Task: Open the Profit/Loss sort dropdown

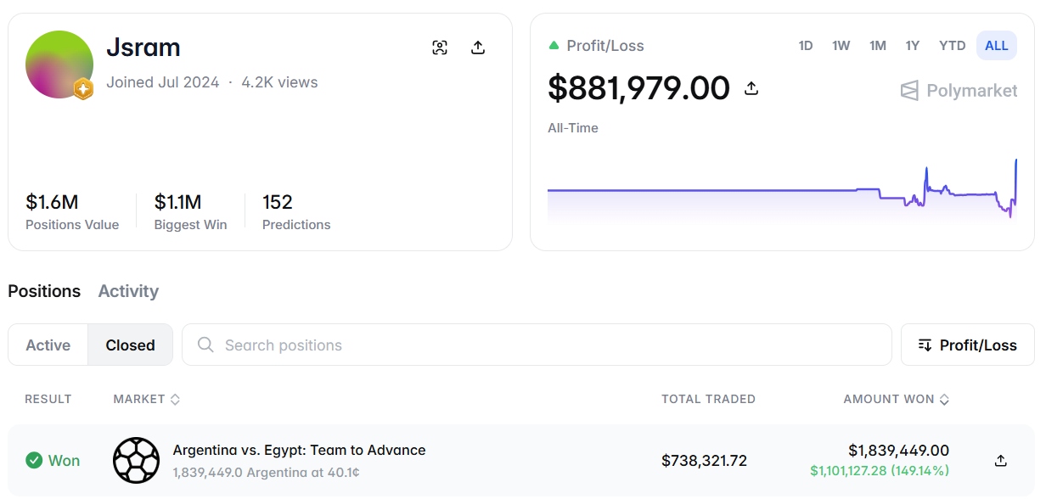Action: [967, 345]
